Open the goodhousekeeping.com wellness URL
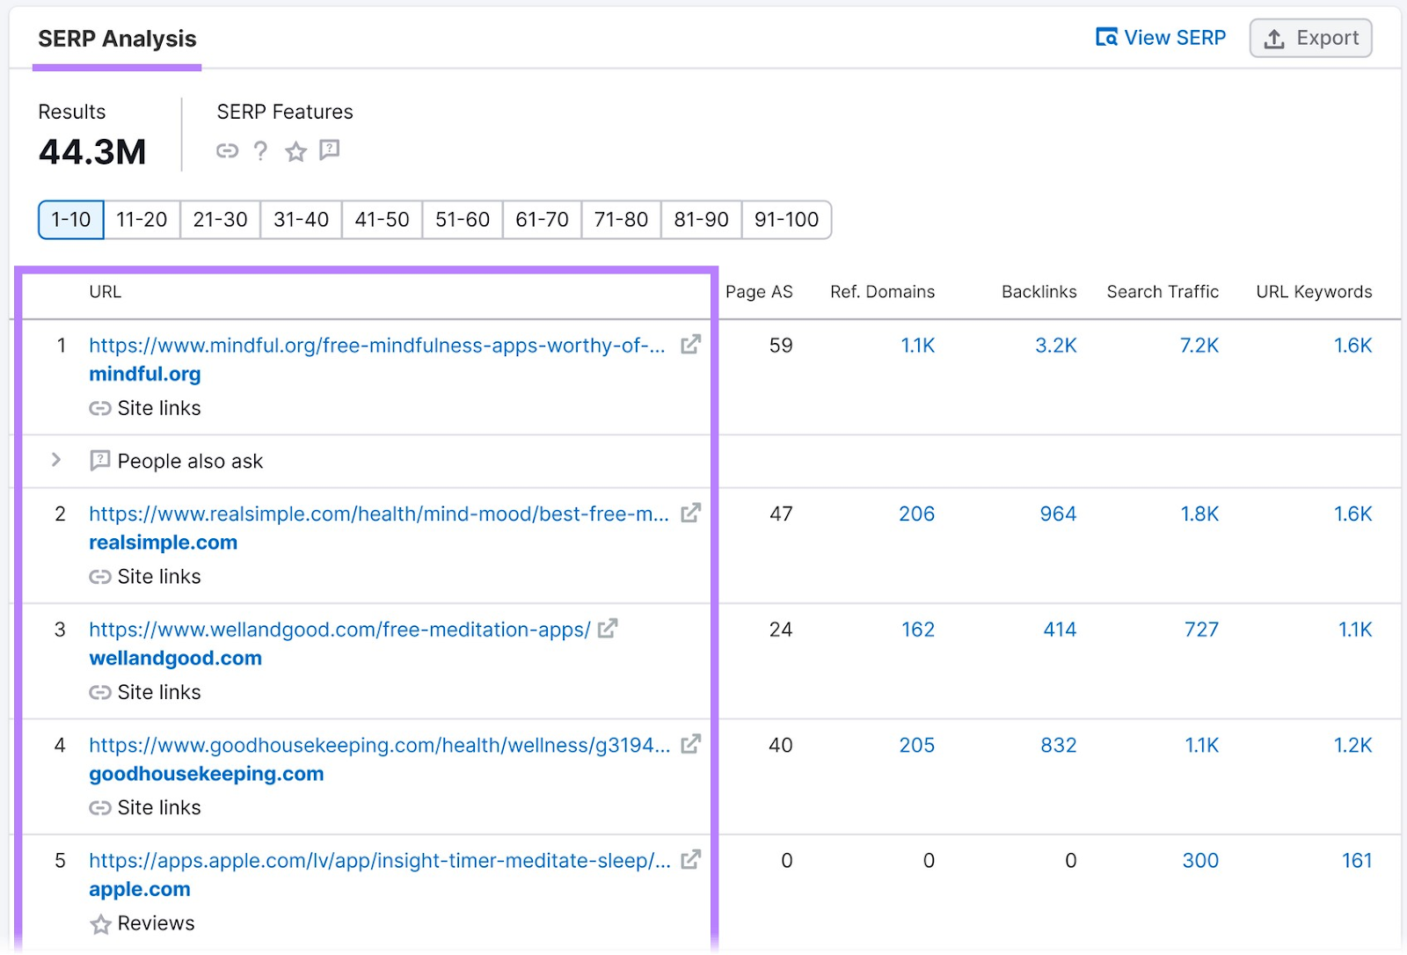The width and height of the screenshot is (1407, 955). (x=379, y=745)
